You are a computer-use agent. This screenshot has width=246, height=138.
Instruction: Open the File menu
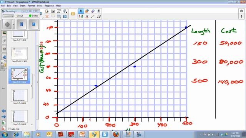point(3,6)
